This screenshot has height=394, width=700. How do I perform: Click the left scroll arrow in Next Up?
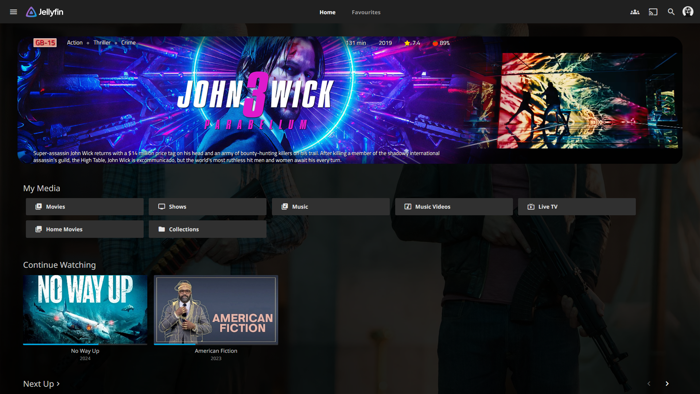(649, 384)
